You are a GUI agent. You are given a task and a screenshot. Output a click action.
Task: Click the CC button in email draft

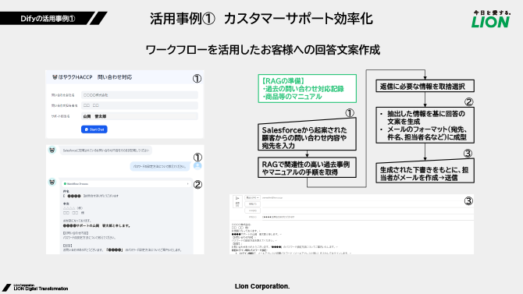click(252, 211)
